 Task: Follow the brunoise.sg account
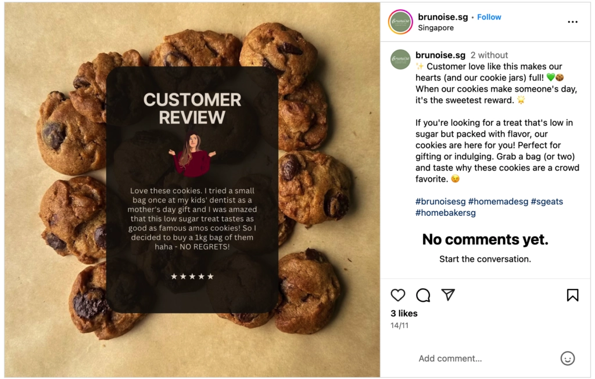click(489, 17)
